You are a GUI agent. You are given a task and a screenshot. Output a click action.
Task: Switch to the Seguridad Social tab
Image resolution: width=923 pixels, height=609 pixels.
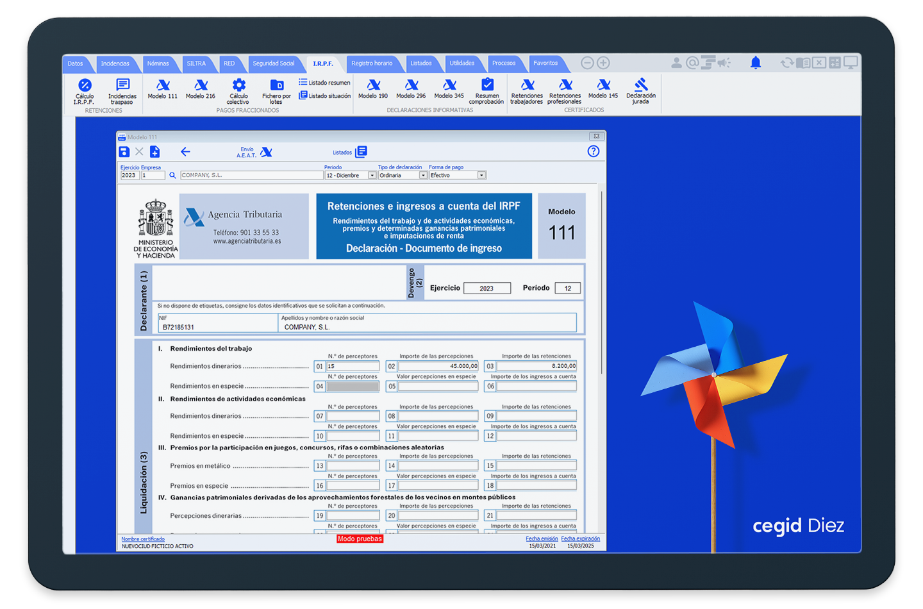[x=273, y=63]
